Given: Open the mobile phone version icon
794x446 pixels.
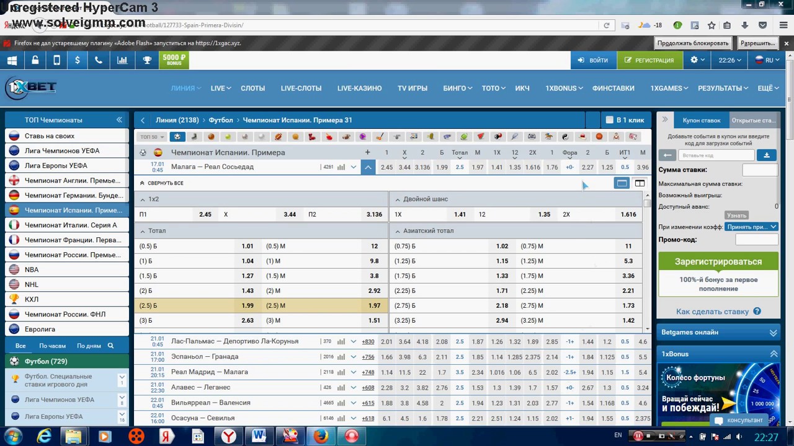Looking at the screenshot, I should click(x=56, y=60).
